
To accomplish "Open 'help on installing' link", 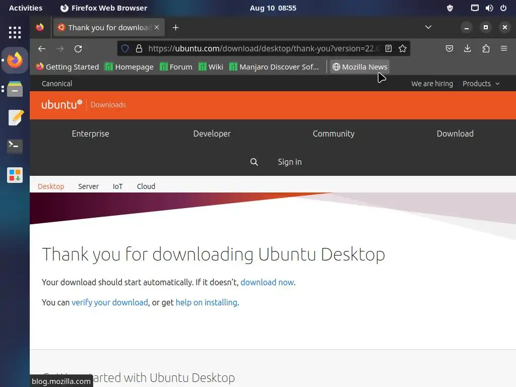I will click(x=206, y=302).
